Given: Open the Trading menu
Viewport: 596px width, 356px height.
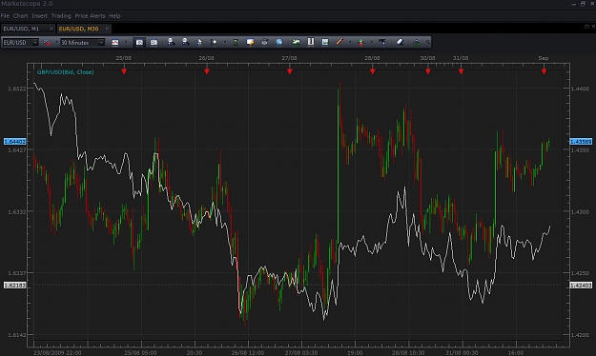Looking at the screenshot, I should coord(61,16).
